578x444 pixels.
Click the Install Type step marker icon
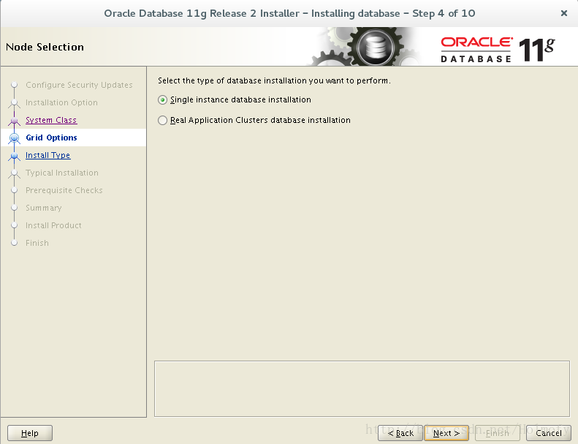15,156
